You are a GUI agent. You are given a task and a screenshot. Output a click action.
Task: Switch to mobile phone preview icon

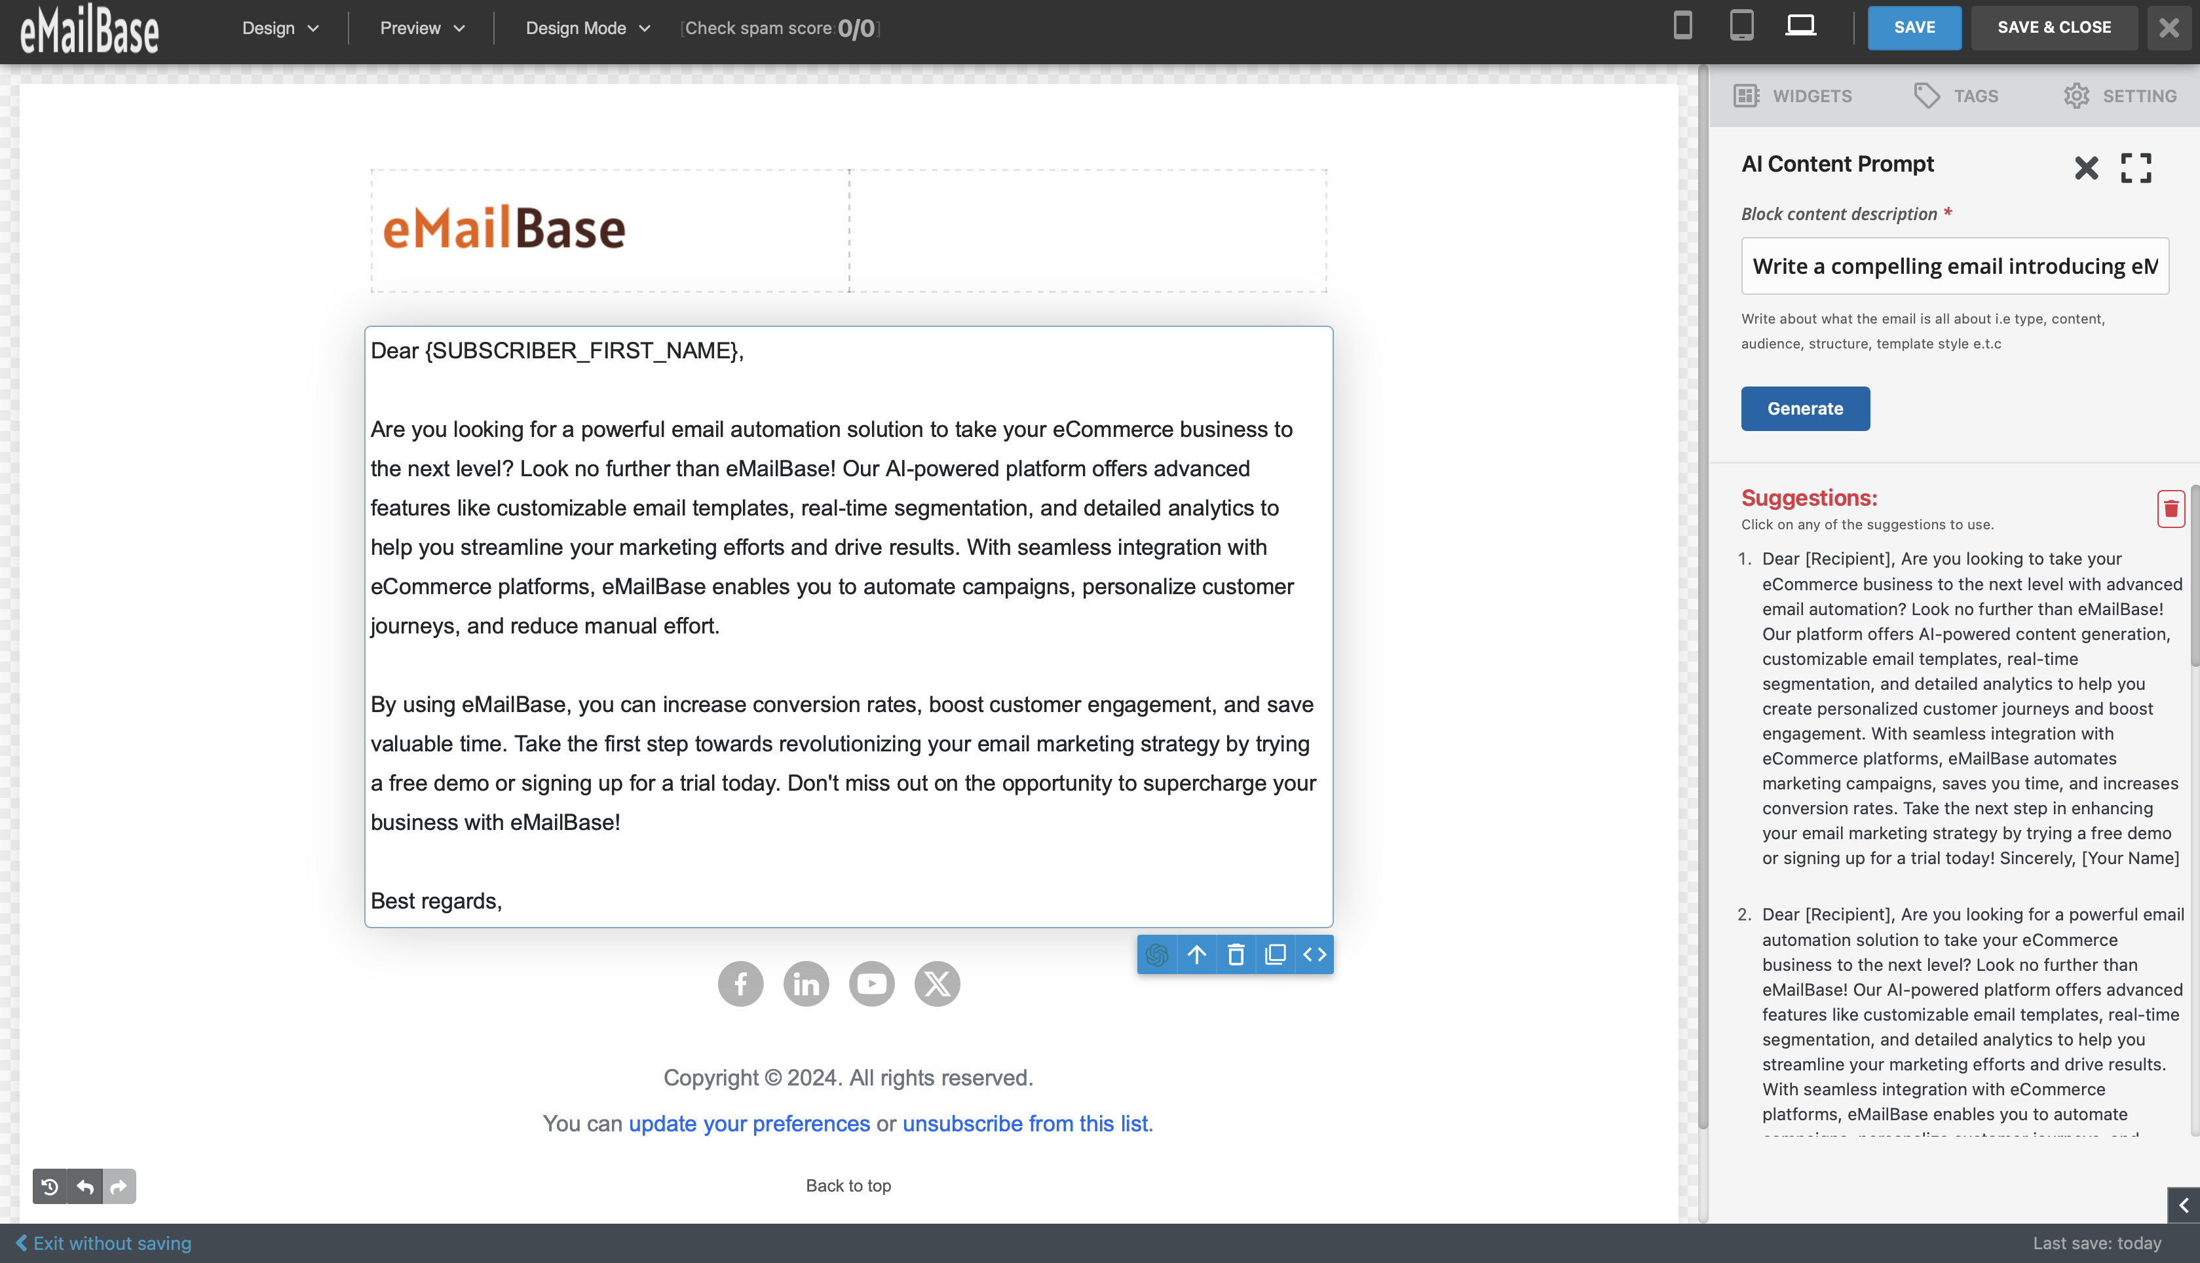click(x=1682, y=26)
